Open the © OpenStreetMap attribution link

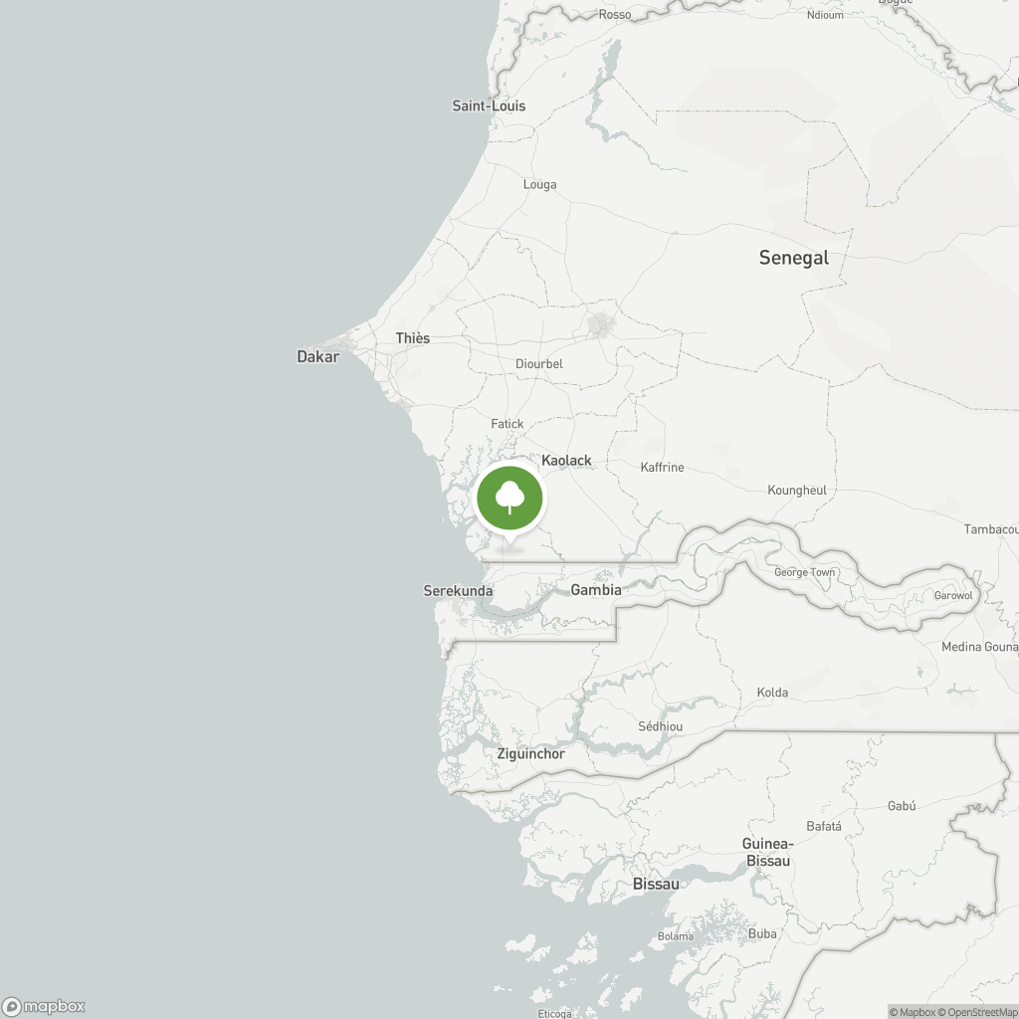tap(977, 1012)
